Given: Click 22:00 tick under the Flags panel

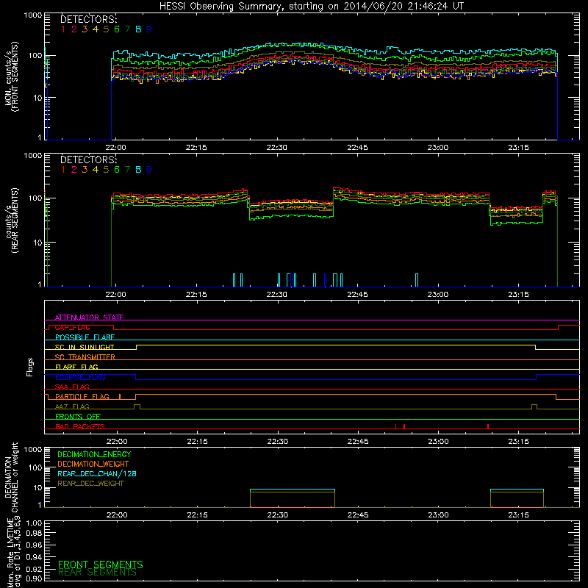Looking at the screenshot, I should point(117,442).
